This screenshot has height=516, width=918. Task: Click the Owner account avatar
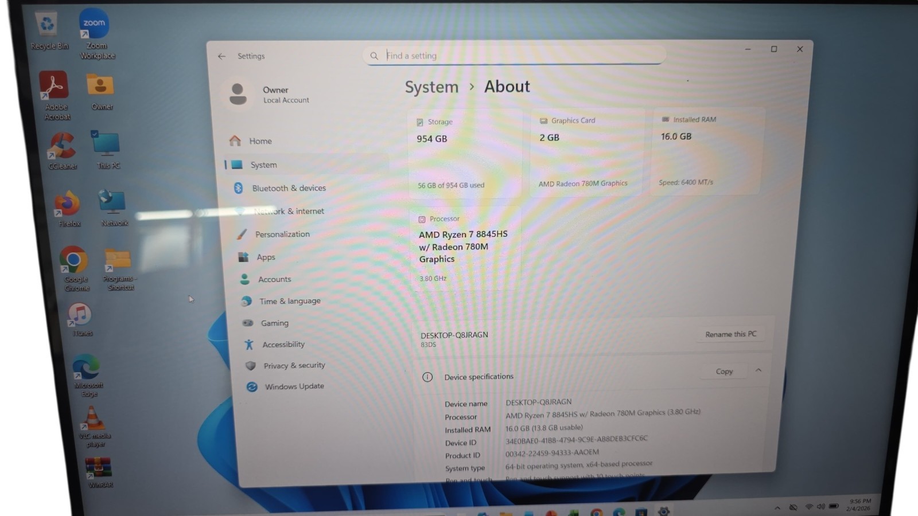pyautogui.click(x=238, y=94)
